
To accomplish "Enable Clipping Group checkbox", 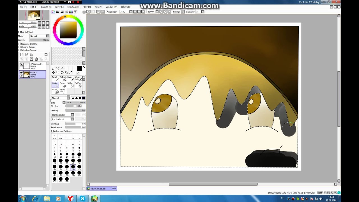I will (20, 47).
